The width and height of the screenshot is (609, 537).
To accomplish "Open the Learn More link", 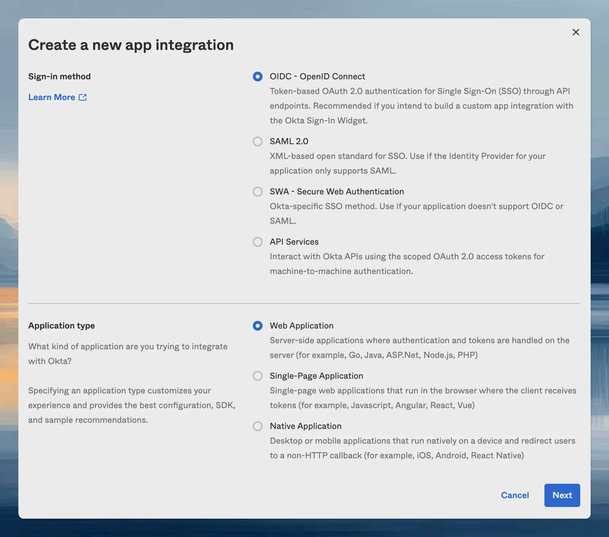I will click(x=52, y=97).
